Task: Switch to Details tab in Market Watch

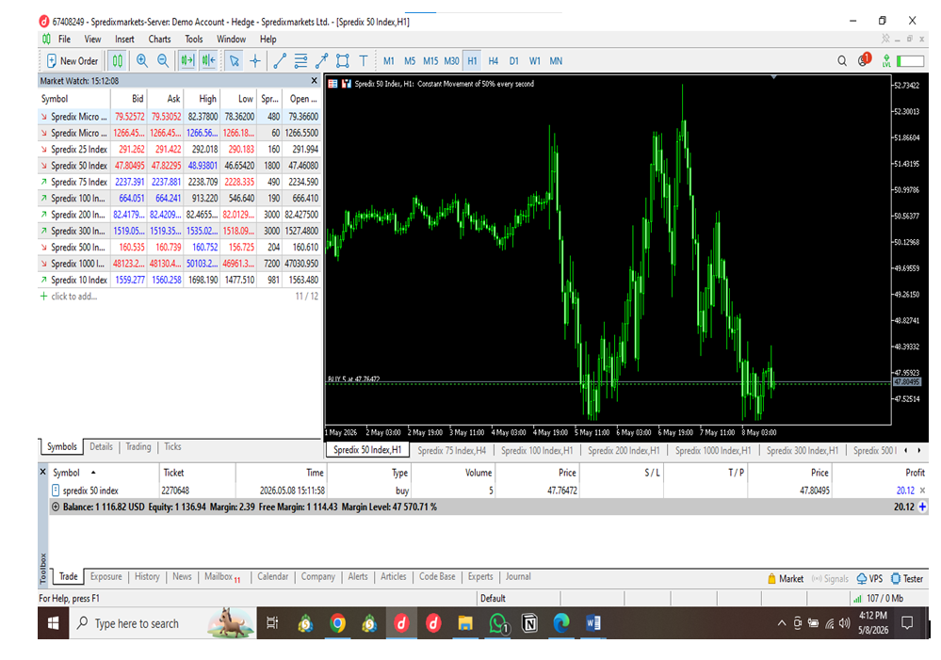Action: click(101, 446)
